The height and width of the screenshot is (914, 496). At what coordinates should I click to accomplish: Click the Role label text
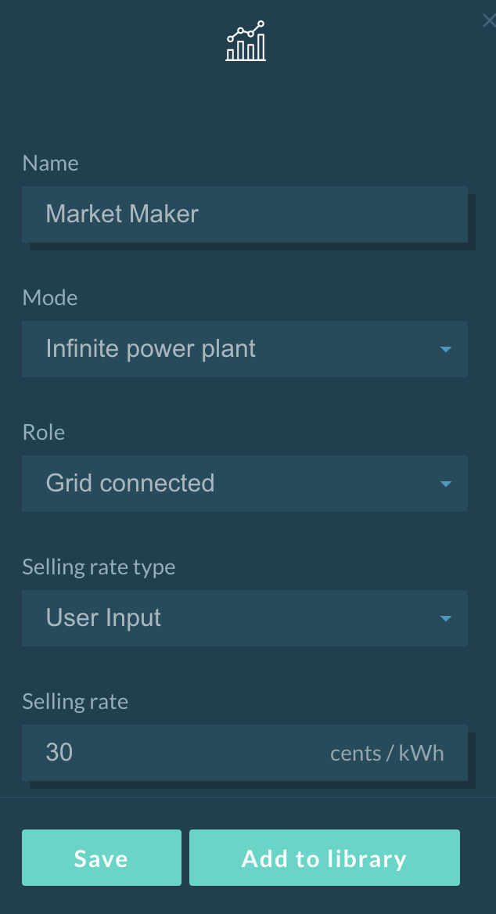43,433
